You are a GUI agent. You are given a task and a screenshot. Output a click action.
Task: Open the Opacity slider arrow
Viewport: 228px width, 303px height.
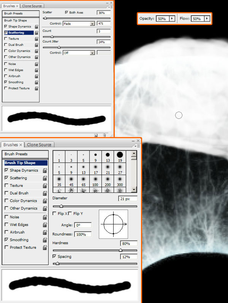(171, 19)
